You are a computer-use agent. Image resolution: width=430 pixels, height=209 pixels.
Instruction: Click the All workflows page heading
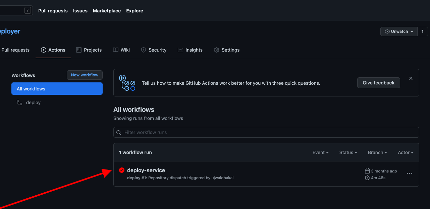[x=134, y=110]
